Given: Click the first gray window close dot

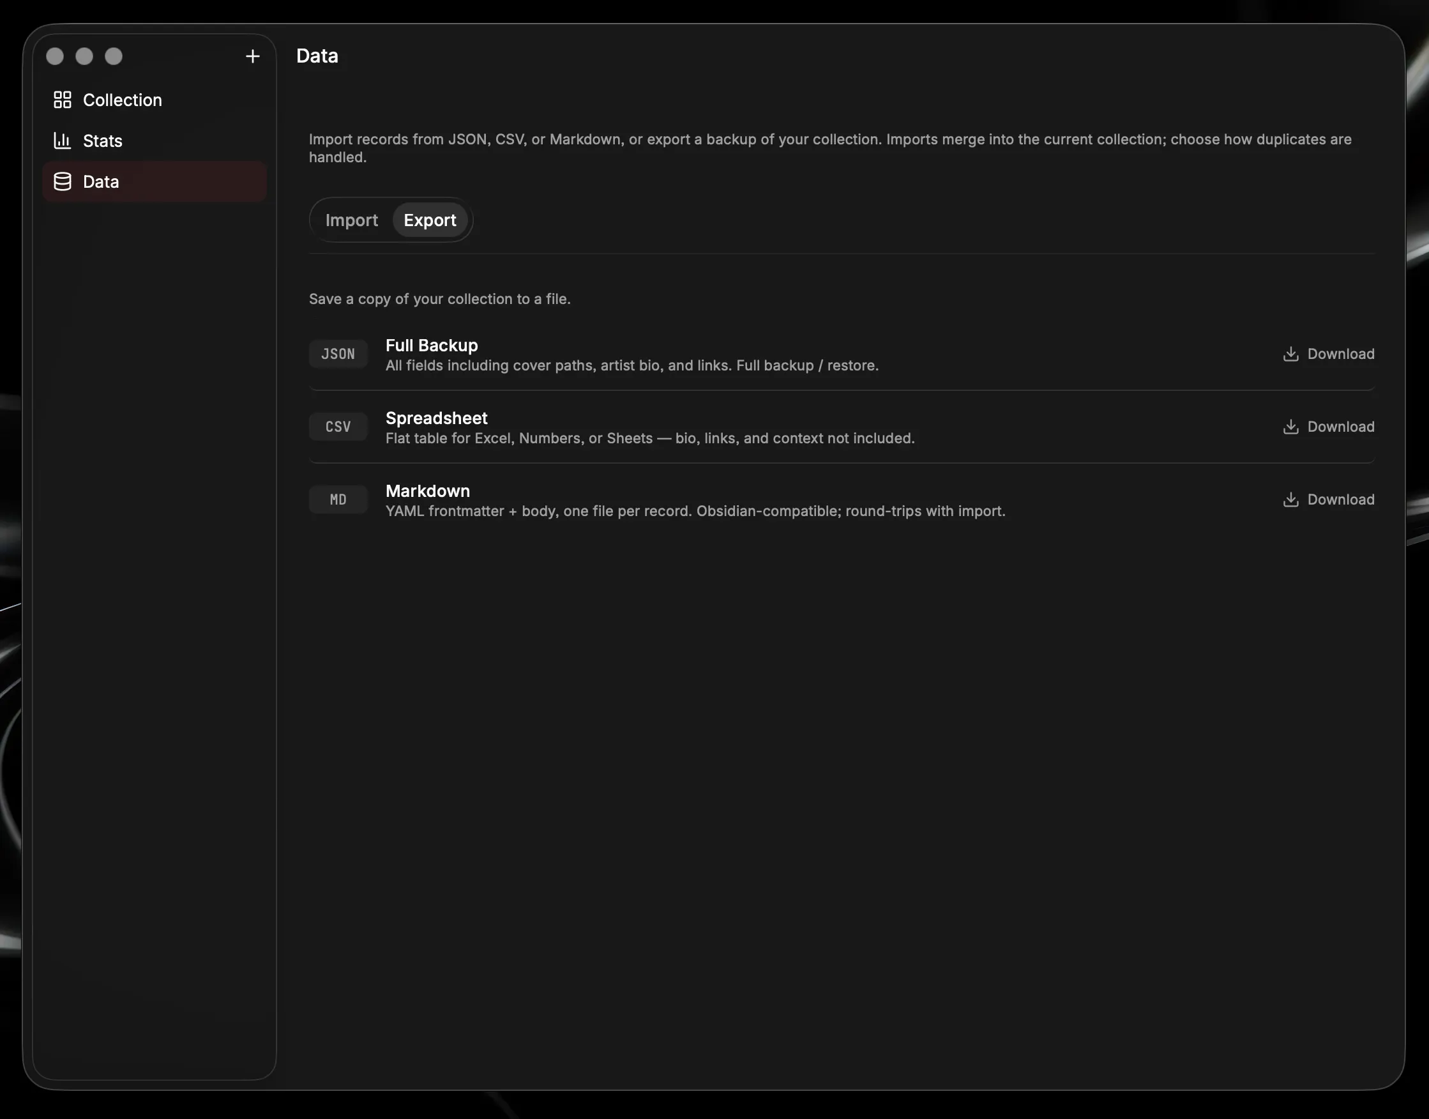Looking at the screenshot, I should pyautogui.click(x=55, y=56).
